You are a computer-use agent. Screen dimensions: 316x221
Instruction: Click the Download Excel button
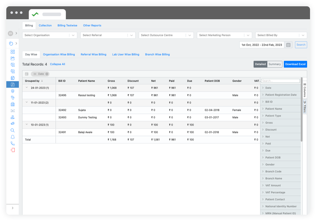[295, 64]
